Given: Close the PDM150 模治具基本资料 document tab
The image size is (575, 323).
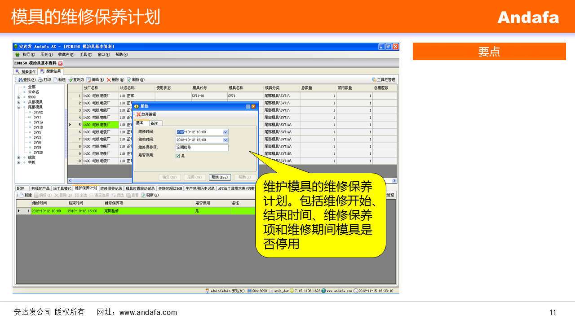Looking at the screenshot, I should (60, 63).
